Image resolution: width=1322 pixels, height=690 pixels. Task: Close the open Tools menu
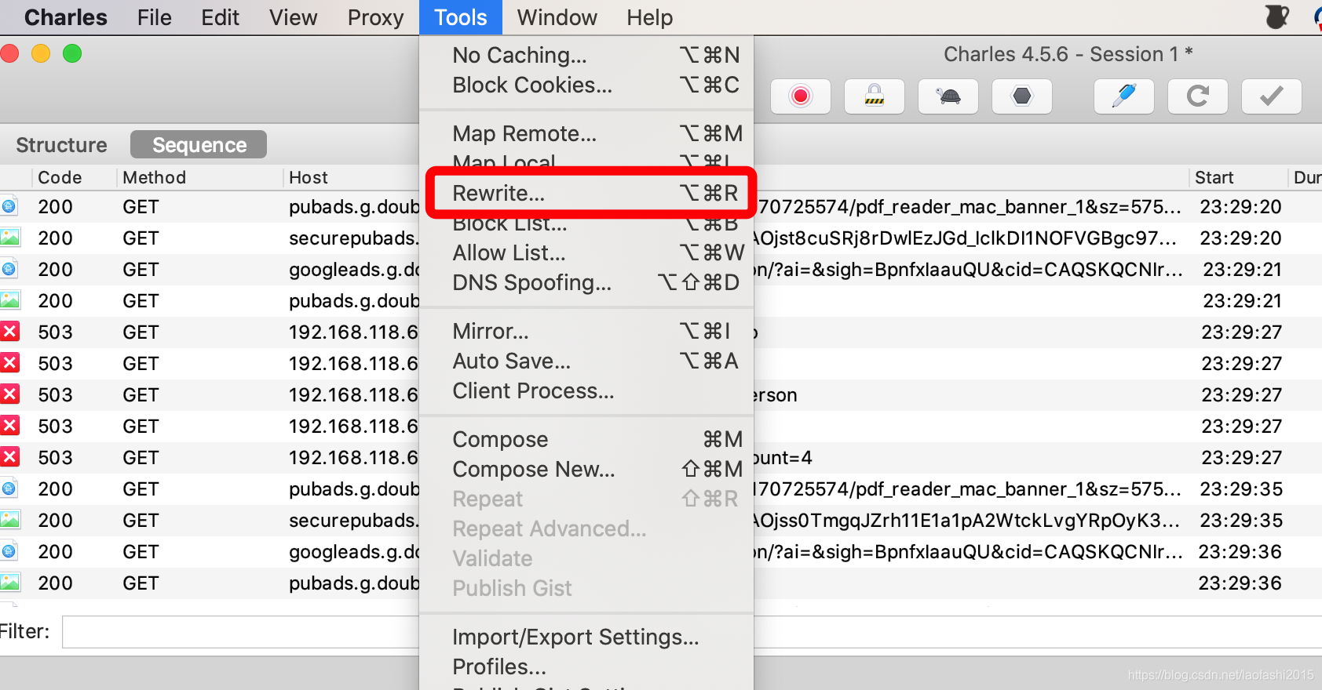click(x=461, y=17)
